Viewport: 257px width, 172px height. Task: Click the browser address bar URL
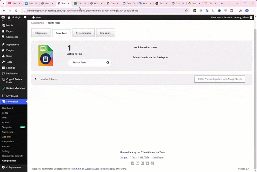point(82,10)
